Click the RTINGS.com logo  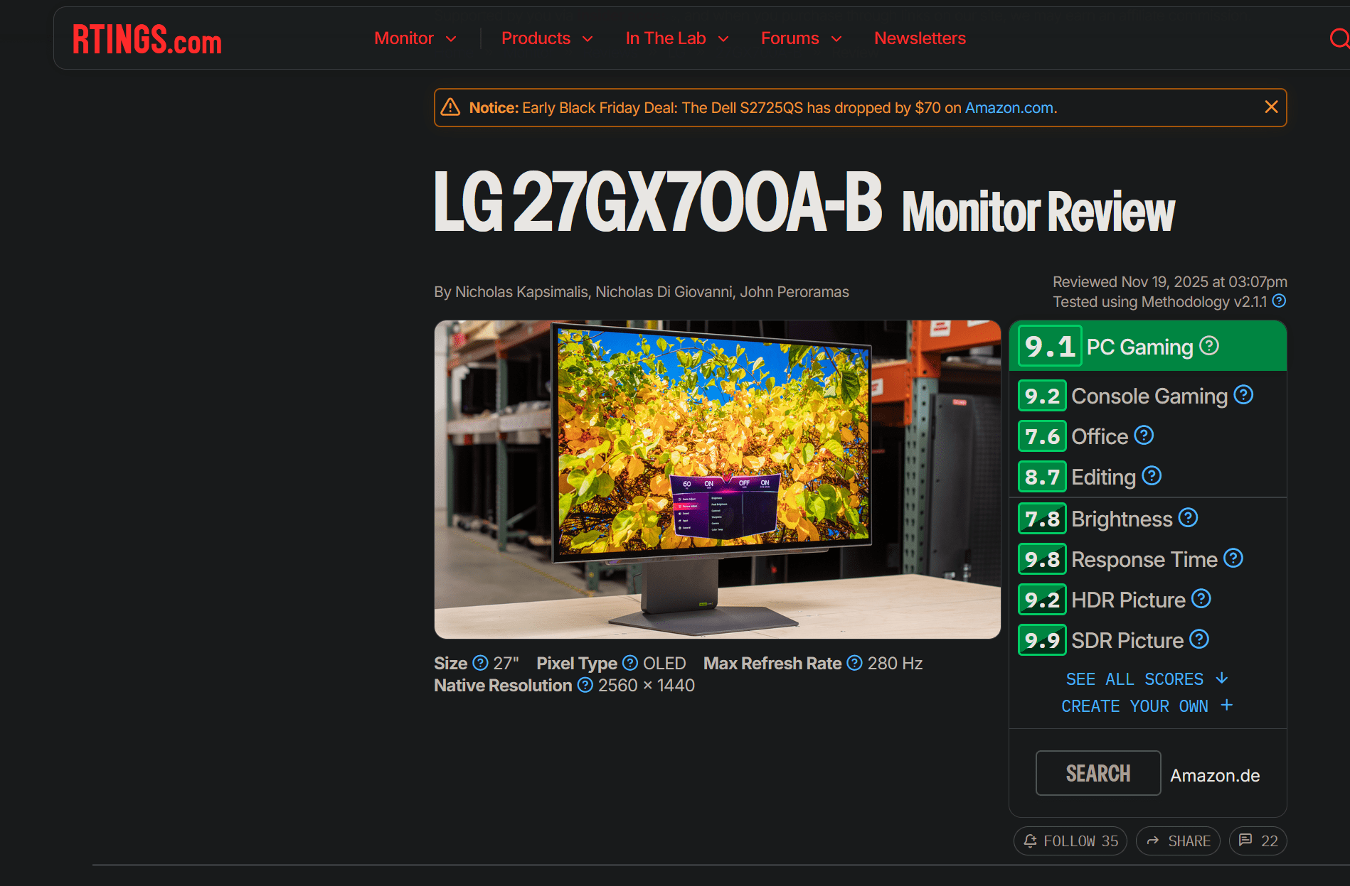(x=147, y=39)
